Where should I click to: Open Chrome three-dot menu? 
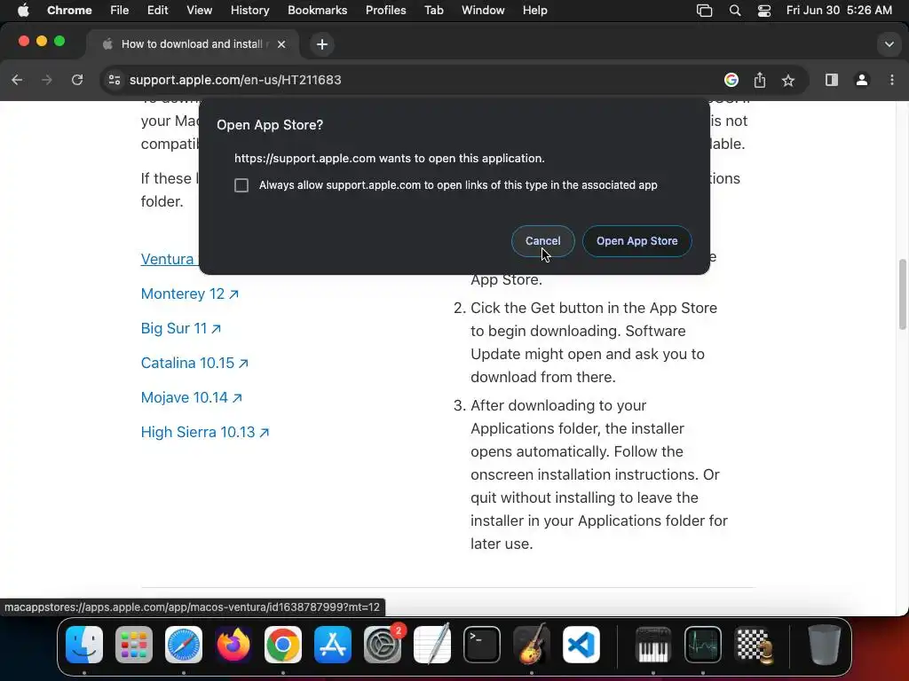tap(891, 80)
